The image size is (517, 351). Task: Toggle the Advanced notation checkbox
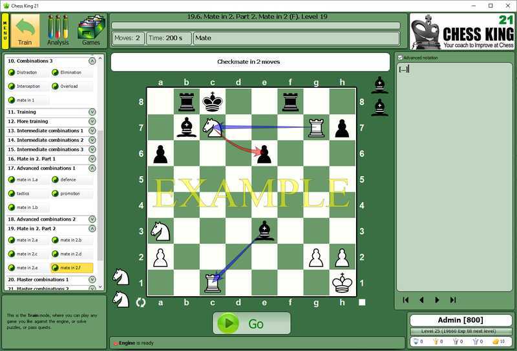point(400,58)
